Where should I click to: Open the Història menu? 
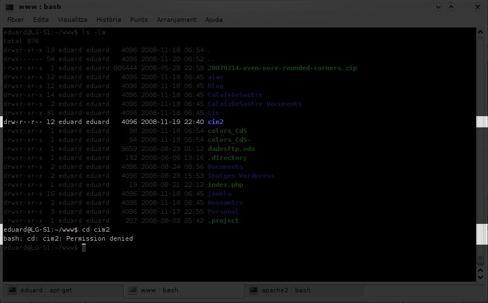point(108,20)
